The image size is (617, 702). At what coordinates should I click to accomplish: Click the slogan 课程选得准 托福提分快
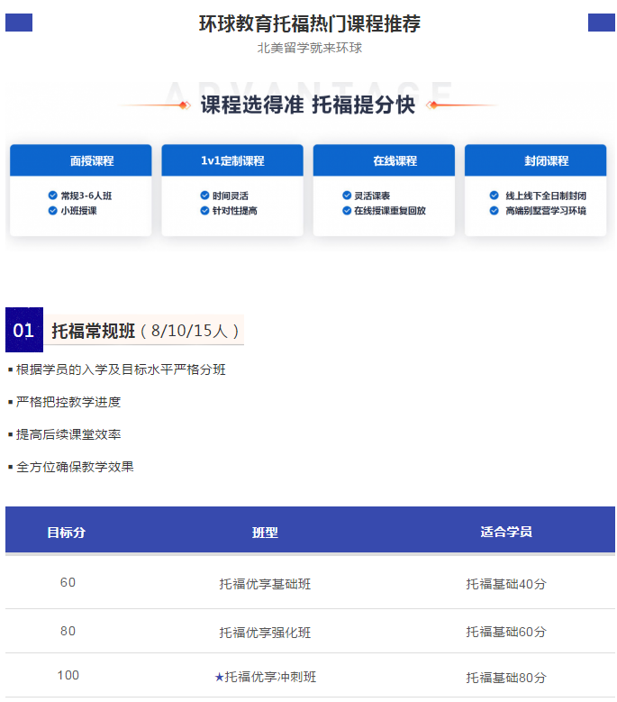(x=308, y=105)
